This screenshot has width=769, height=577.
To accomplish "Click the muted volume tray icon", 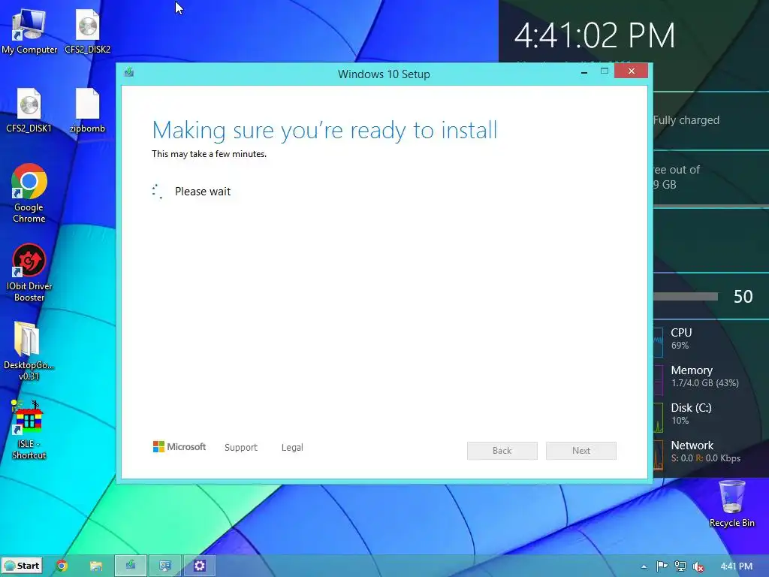I will tap(698, 566).
